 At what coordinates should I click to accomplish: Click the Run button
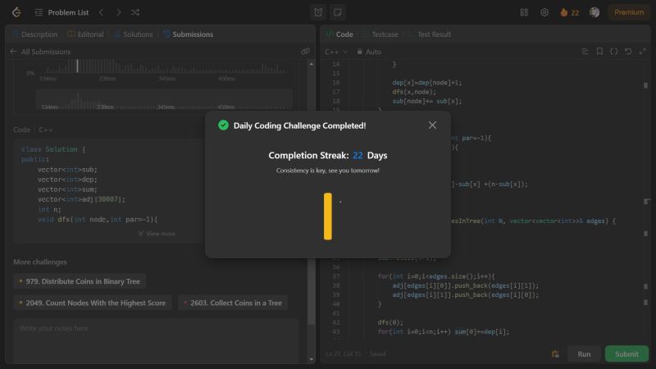pyautogui.click(x=584, y=354)
